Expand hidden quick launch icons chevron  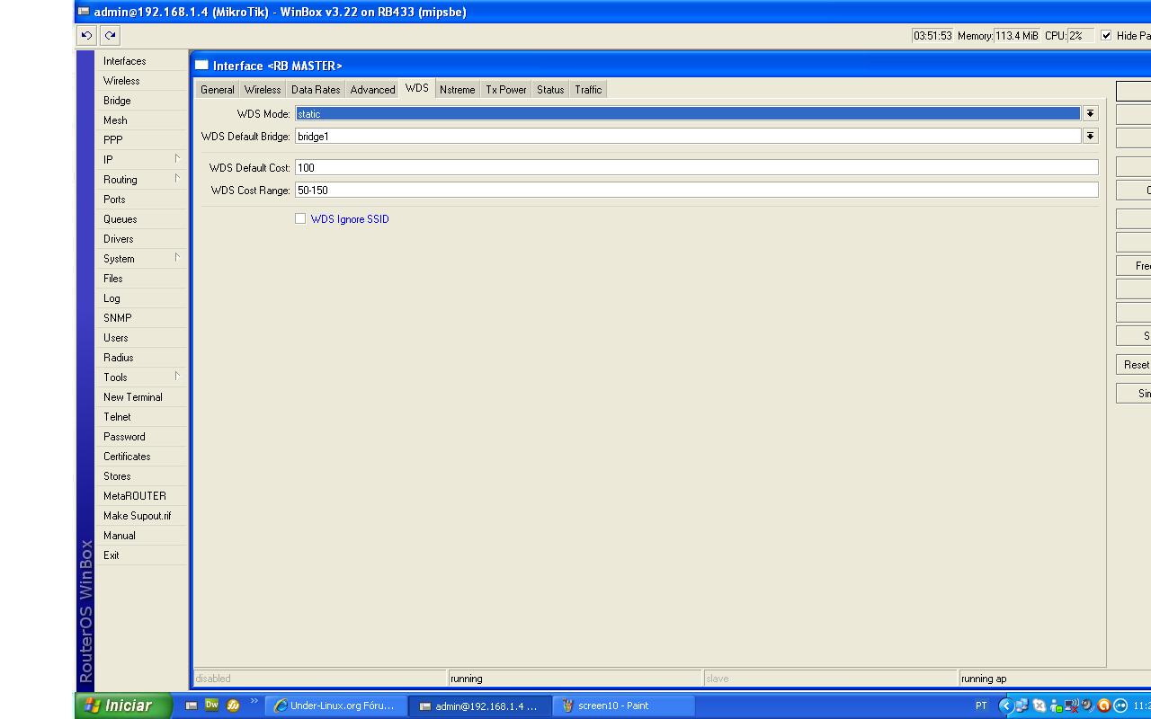(254, 702)
